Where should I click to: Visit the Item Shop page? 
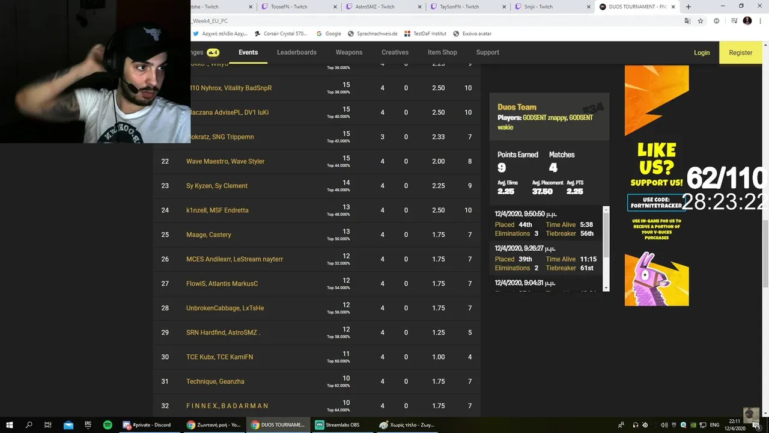point(442,52)
